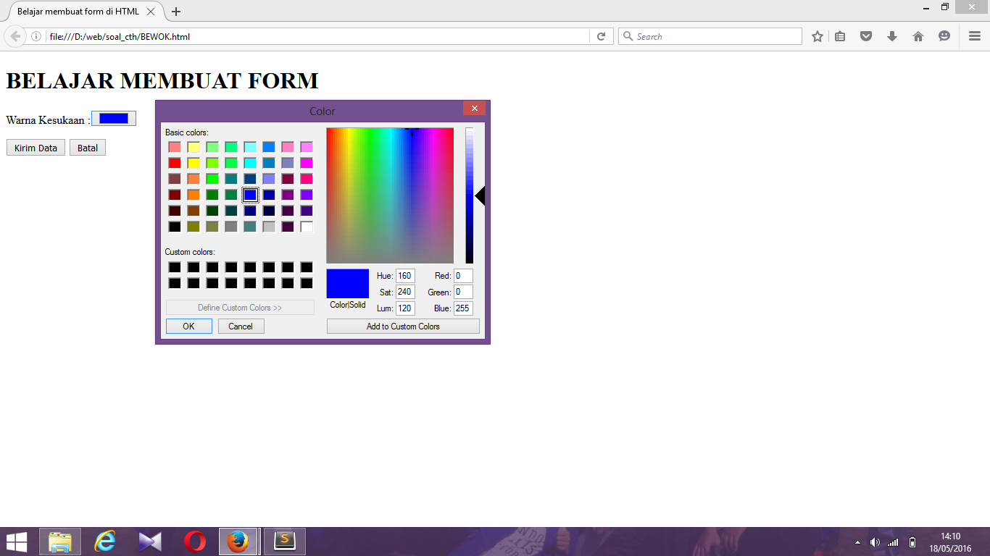Switch to the 'Belajar membuat form di HTML' tab
Screen dimensions: 990x556
80,12
